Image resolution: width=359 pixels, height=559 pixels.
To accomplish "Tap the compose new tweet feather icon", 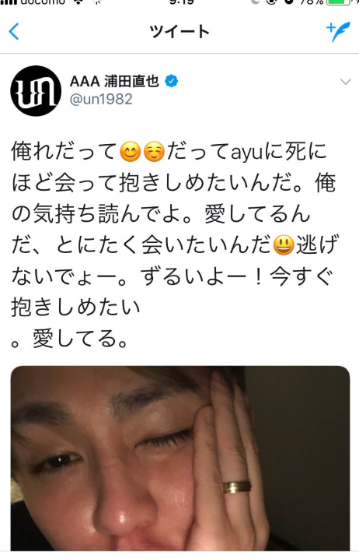I will 338,32.
